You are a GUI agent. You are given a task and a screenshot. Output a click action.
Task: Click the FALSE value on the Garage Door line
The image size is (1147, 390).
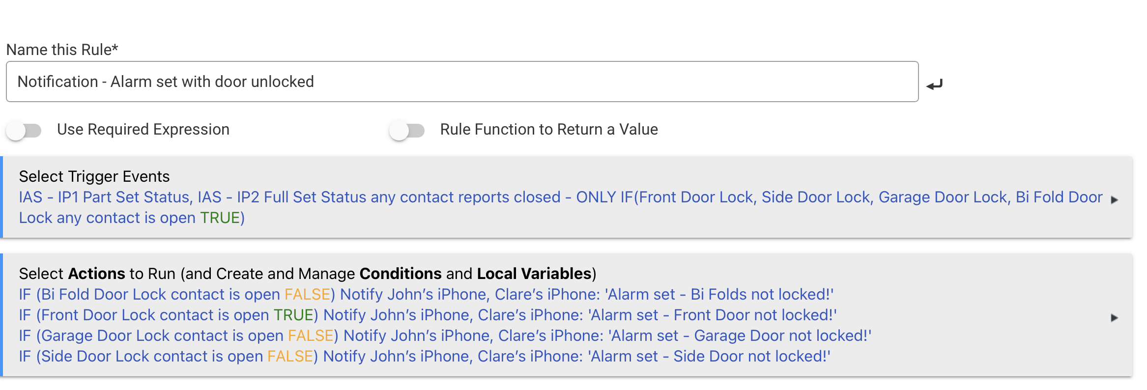[310, 335]
